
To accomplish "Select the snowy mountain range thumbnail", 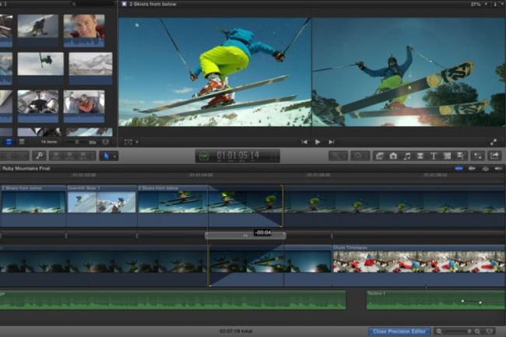I will [90, 68].
